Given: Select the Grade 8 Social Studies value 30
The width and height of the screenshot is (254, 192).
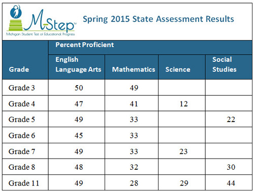Looking at the screenshot, I should [231, 167].
